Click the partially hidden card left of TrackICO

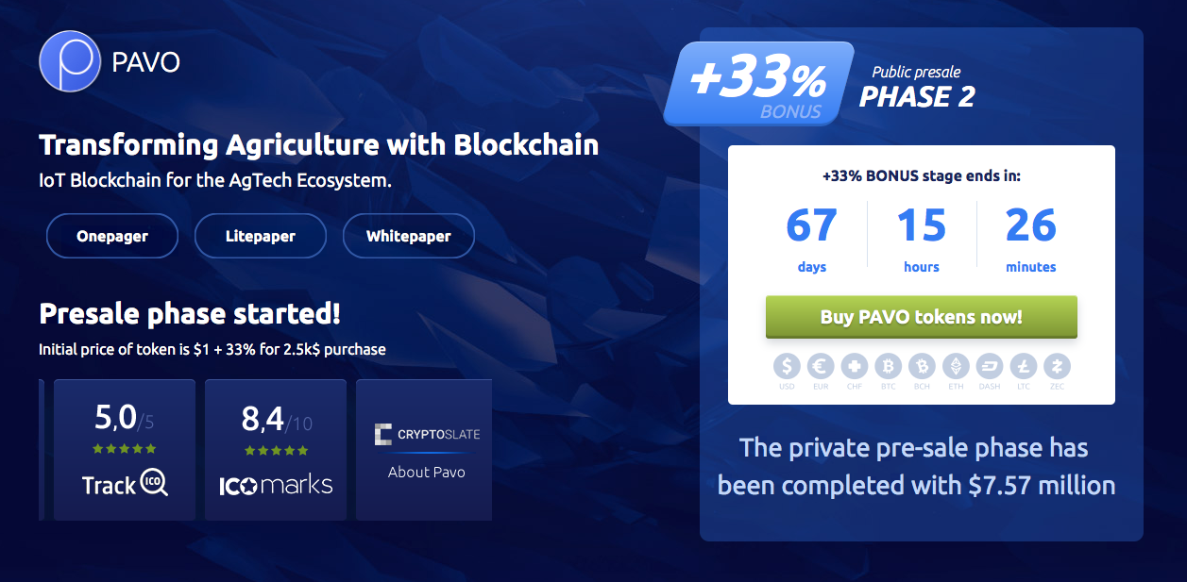41,450
